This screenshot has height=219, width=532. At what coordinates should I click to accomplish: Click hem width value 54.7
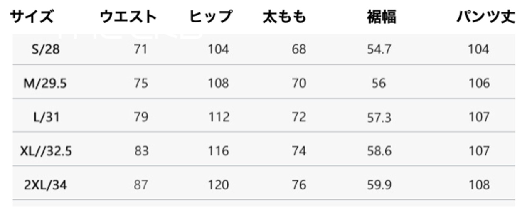[x=379, y=49]
